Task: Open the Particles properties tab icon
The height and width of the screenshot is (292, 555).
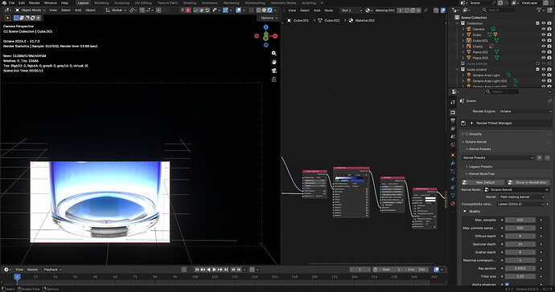Action: [x=453, y=171]
